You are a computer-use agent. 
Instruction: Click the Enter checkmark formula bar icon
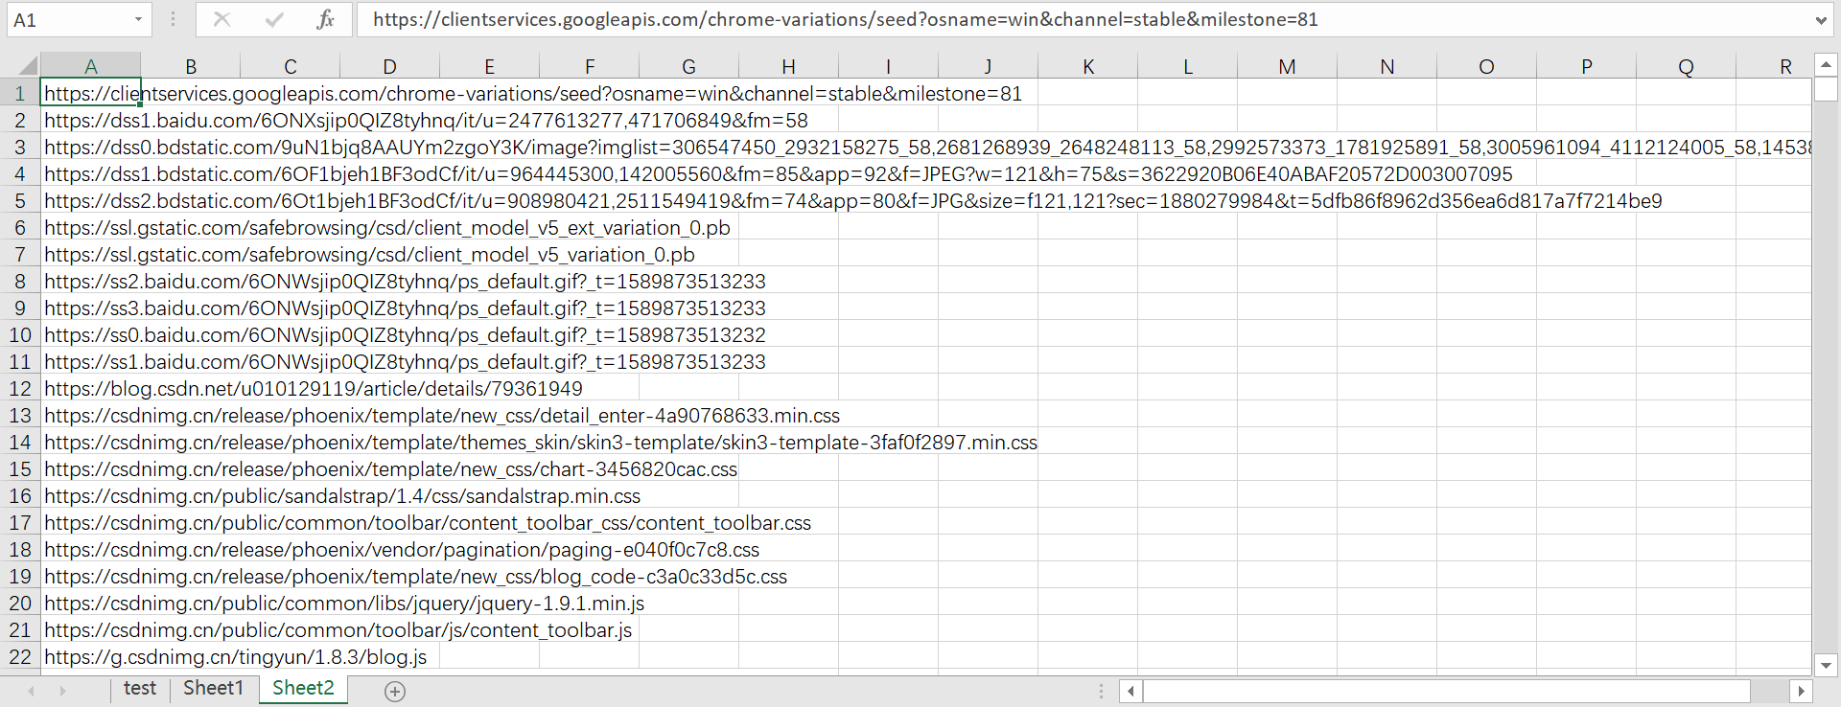click(274, 19)
